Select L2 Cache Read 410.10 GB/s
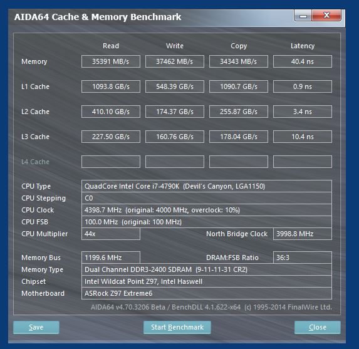The width and height of the screenshot is (359, 349). click(x=111, y=112)
